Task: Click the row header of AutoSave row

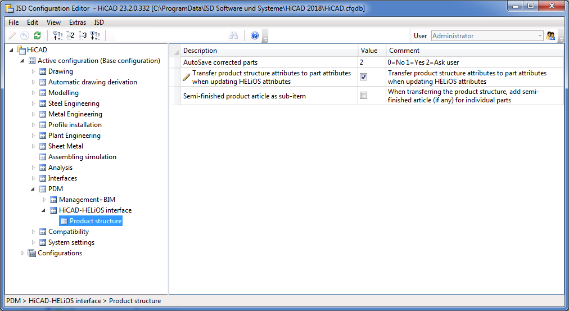Action: point(175,62)
